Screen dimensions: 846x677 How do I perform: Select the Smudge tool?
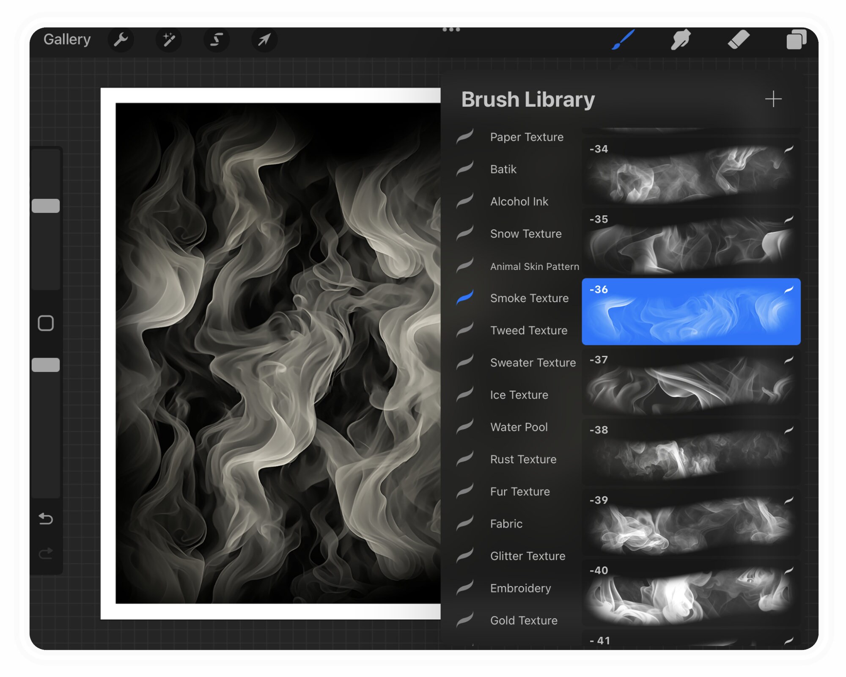(680, 39)
